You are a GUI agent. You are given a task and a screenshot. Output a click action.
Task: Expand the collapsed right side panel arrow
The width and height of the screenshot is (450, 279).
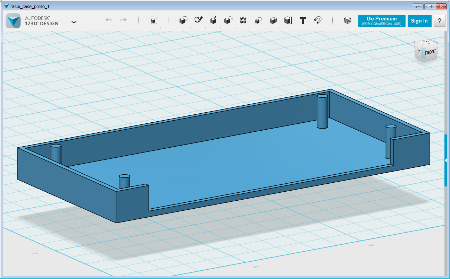tap(446, 160)
